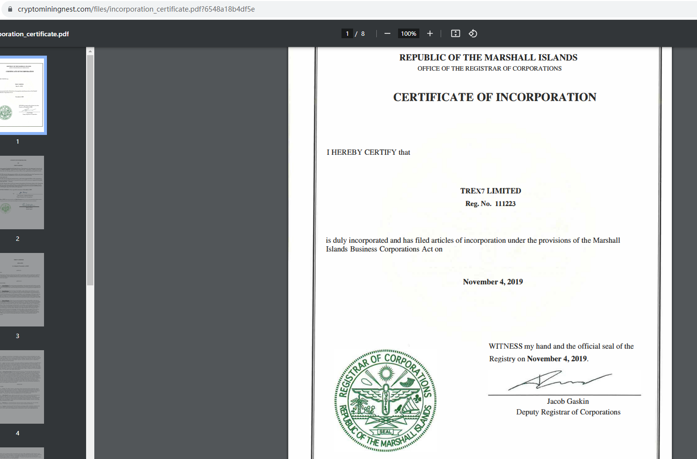
Task: Click the site security lock icon
Action: coord(10,9)
